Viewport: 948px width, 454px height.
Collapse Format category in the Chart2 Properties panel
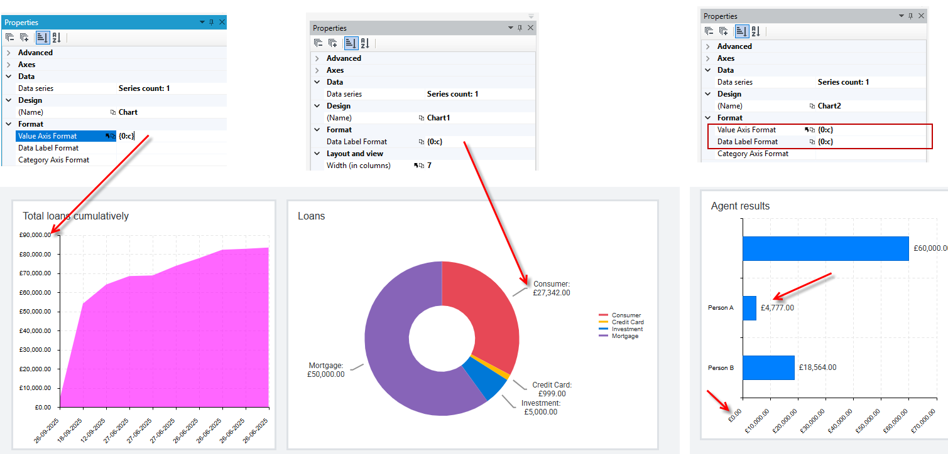[708, 118]
